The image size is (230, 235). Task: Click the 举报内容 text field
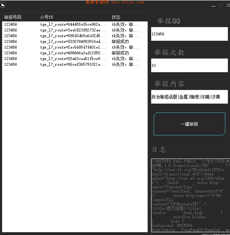(189, 97)
